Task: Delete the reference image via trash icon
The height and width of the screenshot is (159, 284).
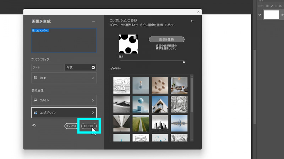Action: (x=135, y=37)
